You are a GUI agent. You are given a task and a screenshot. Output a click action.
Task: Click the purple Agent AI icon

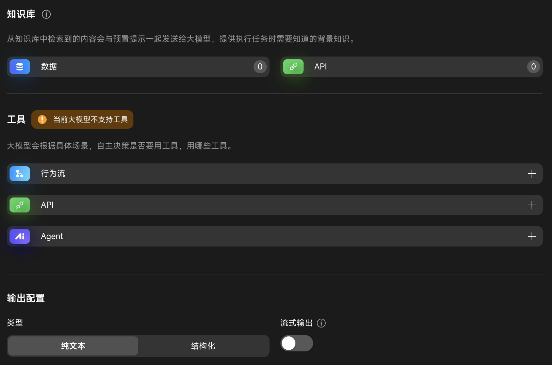[20, 236]
